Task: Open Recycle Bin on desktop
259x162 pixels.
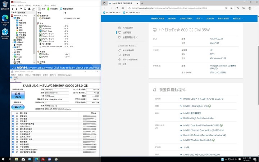Action: (5, 5)
